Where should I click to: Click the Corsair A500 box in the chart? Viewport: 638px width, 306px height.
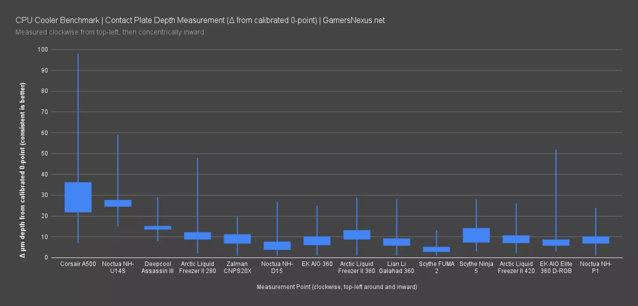pyautogui.click(x=78, y=197)
